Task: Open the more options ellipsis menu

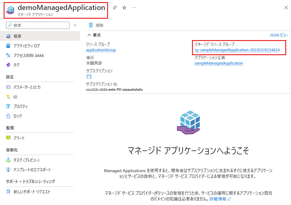Action: tap(134, 8)
